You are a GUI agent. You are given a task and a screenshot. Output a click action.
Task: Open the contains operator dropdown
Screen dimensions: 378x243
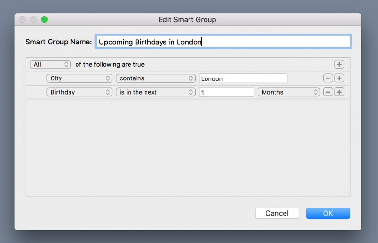tap(155, 78)
